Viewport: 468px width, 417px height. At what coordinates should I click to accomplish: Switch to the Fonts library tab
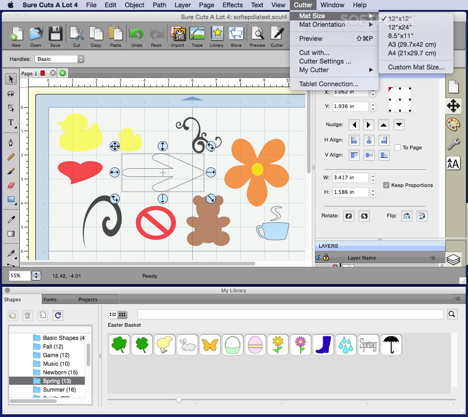coord(58,299)
